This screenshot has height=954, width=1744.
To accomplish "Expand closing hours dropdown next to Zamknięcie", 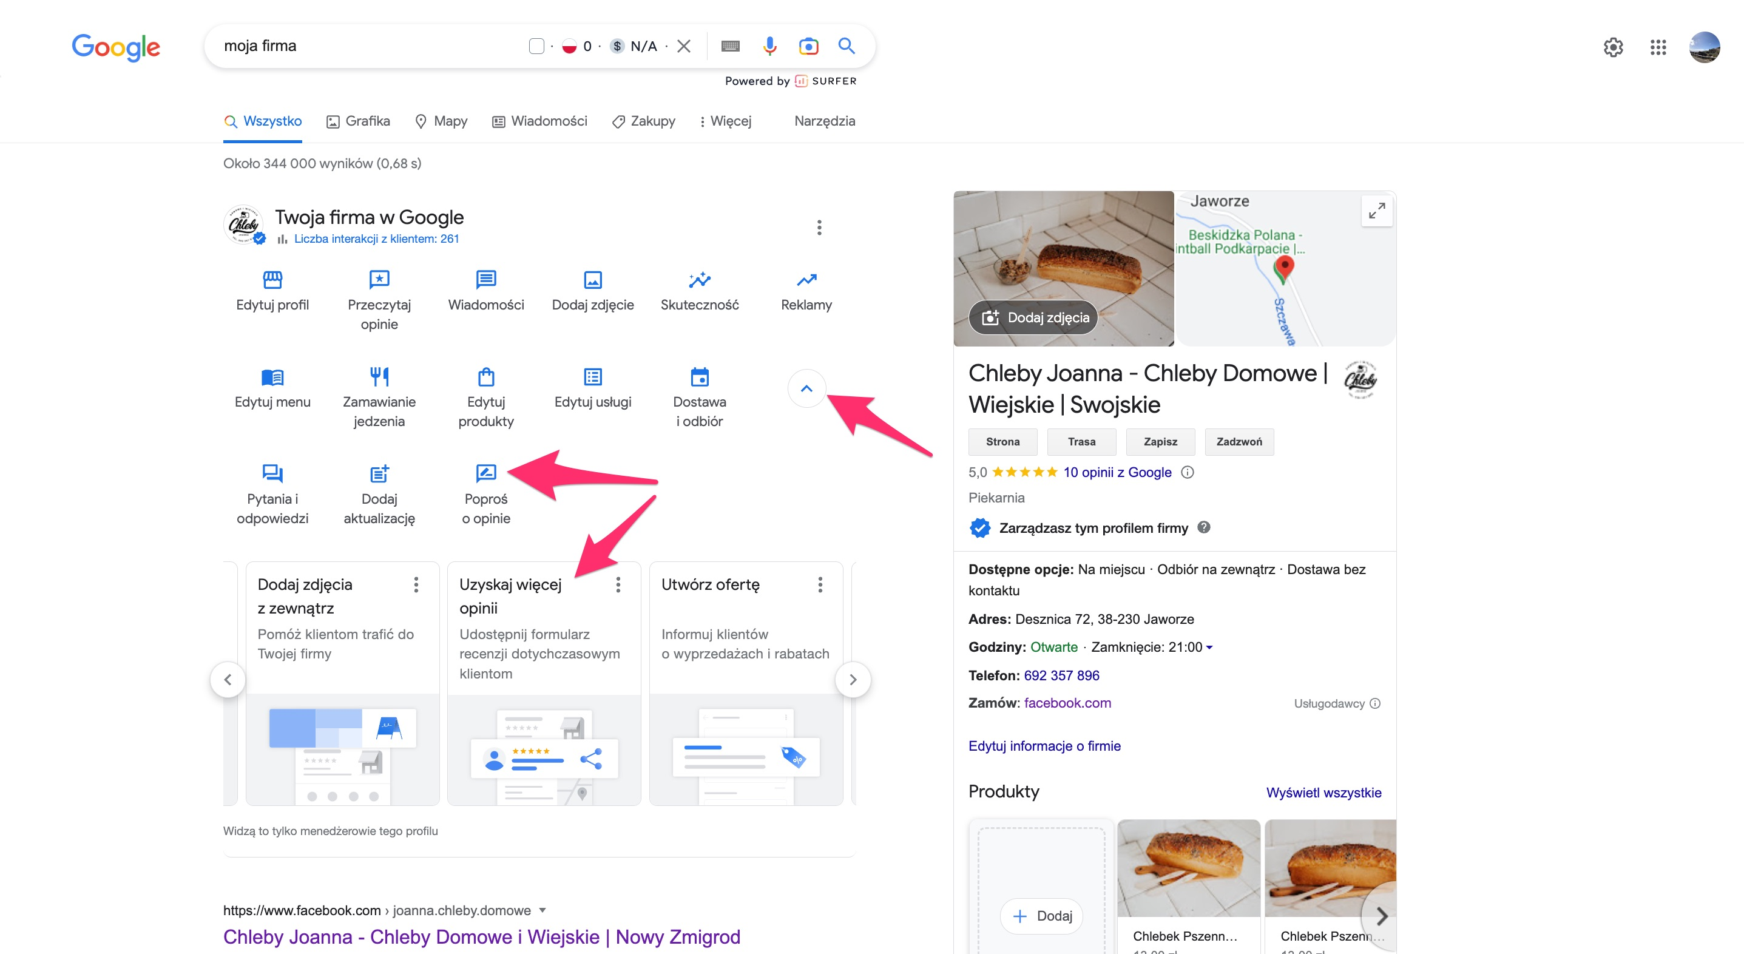I will [1211, 648].
